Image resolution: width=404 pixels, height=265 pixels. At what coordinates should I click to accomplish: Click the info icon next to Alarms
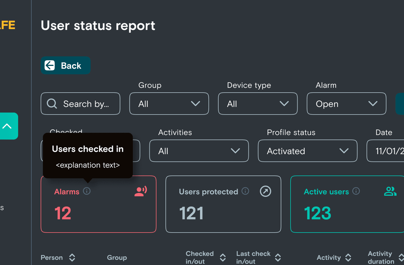[x=87, y=191]
